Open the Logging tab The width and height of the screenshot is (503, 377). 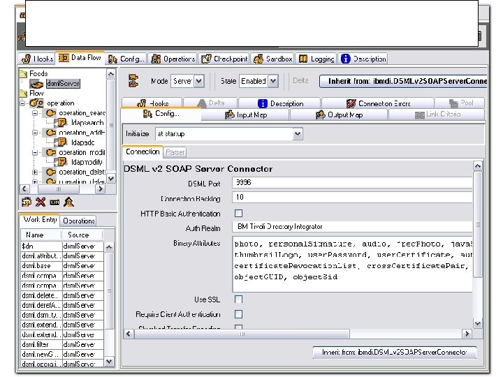click(316, 59)
